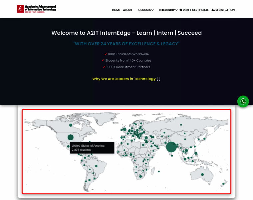
Task: Expand the Courses dropdown menu
Action: point(146,10)
